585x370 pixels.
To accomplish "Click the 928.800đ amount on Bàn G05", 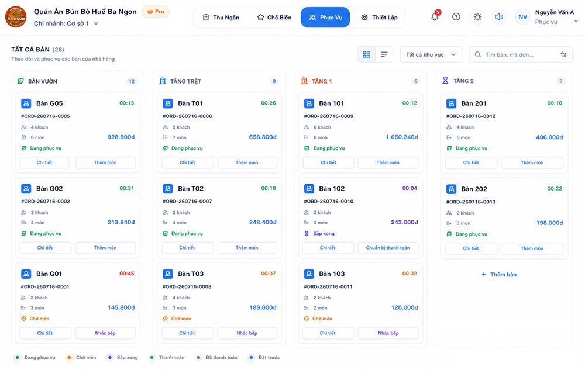I will coord(121,137).
